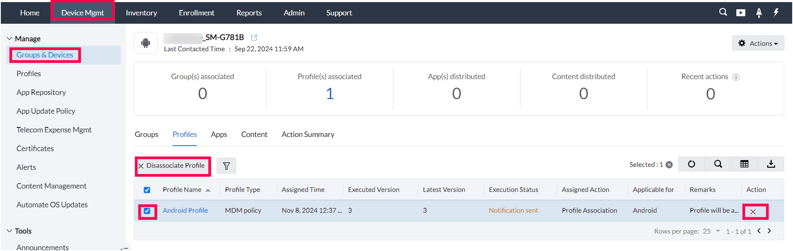Click red X to remove Android Profile

(x=753, y=212)
